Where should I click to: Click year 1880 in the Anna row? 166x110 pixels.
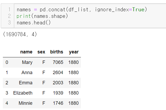(x=73, y=73)
